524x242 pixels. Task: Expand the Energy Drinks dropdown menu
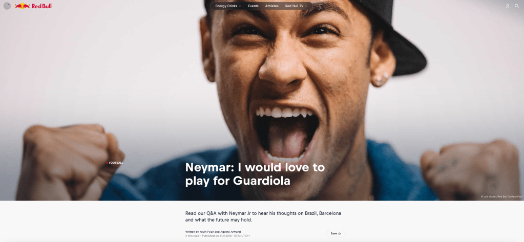(x=228, y=6)
